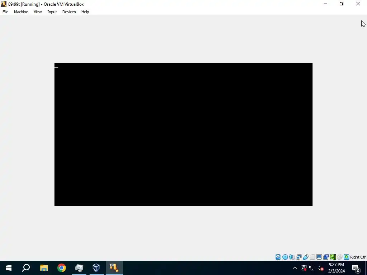Open Windows taskbar search
367x275 pixels.
[x=26, y=268]
